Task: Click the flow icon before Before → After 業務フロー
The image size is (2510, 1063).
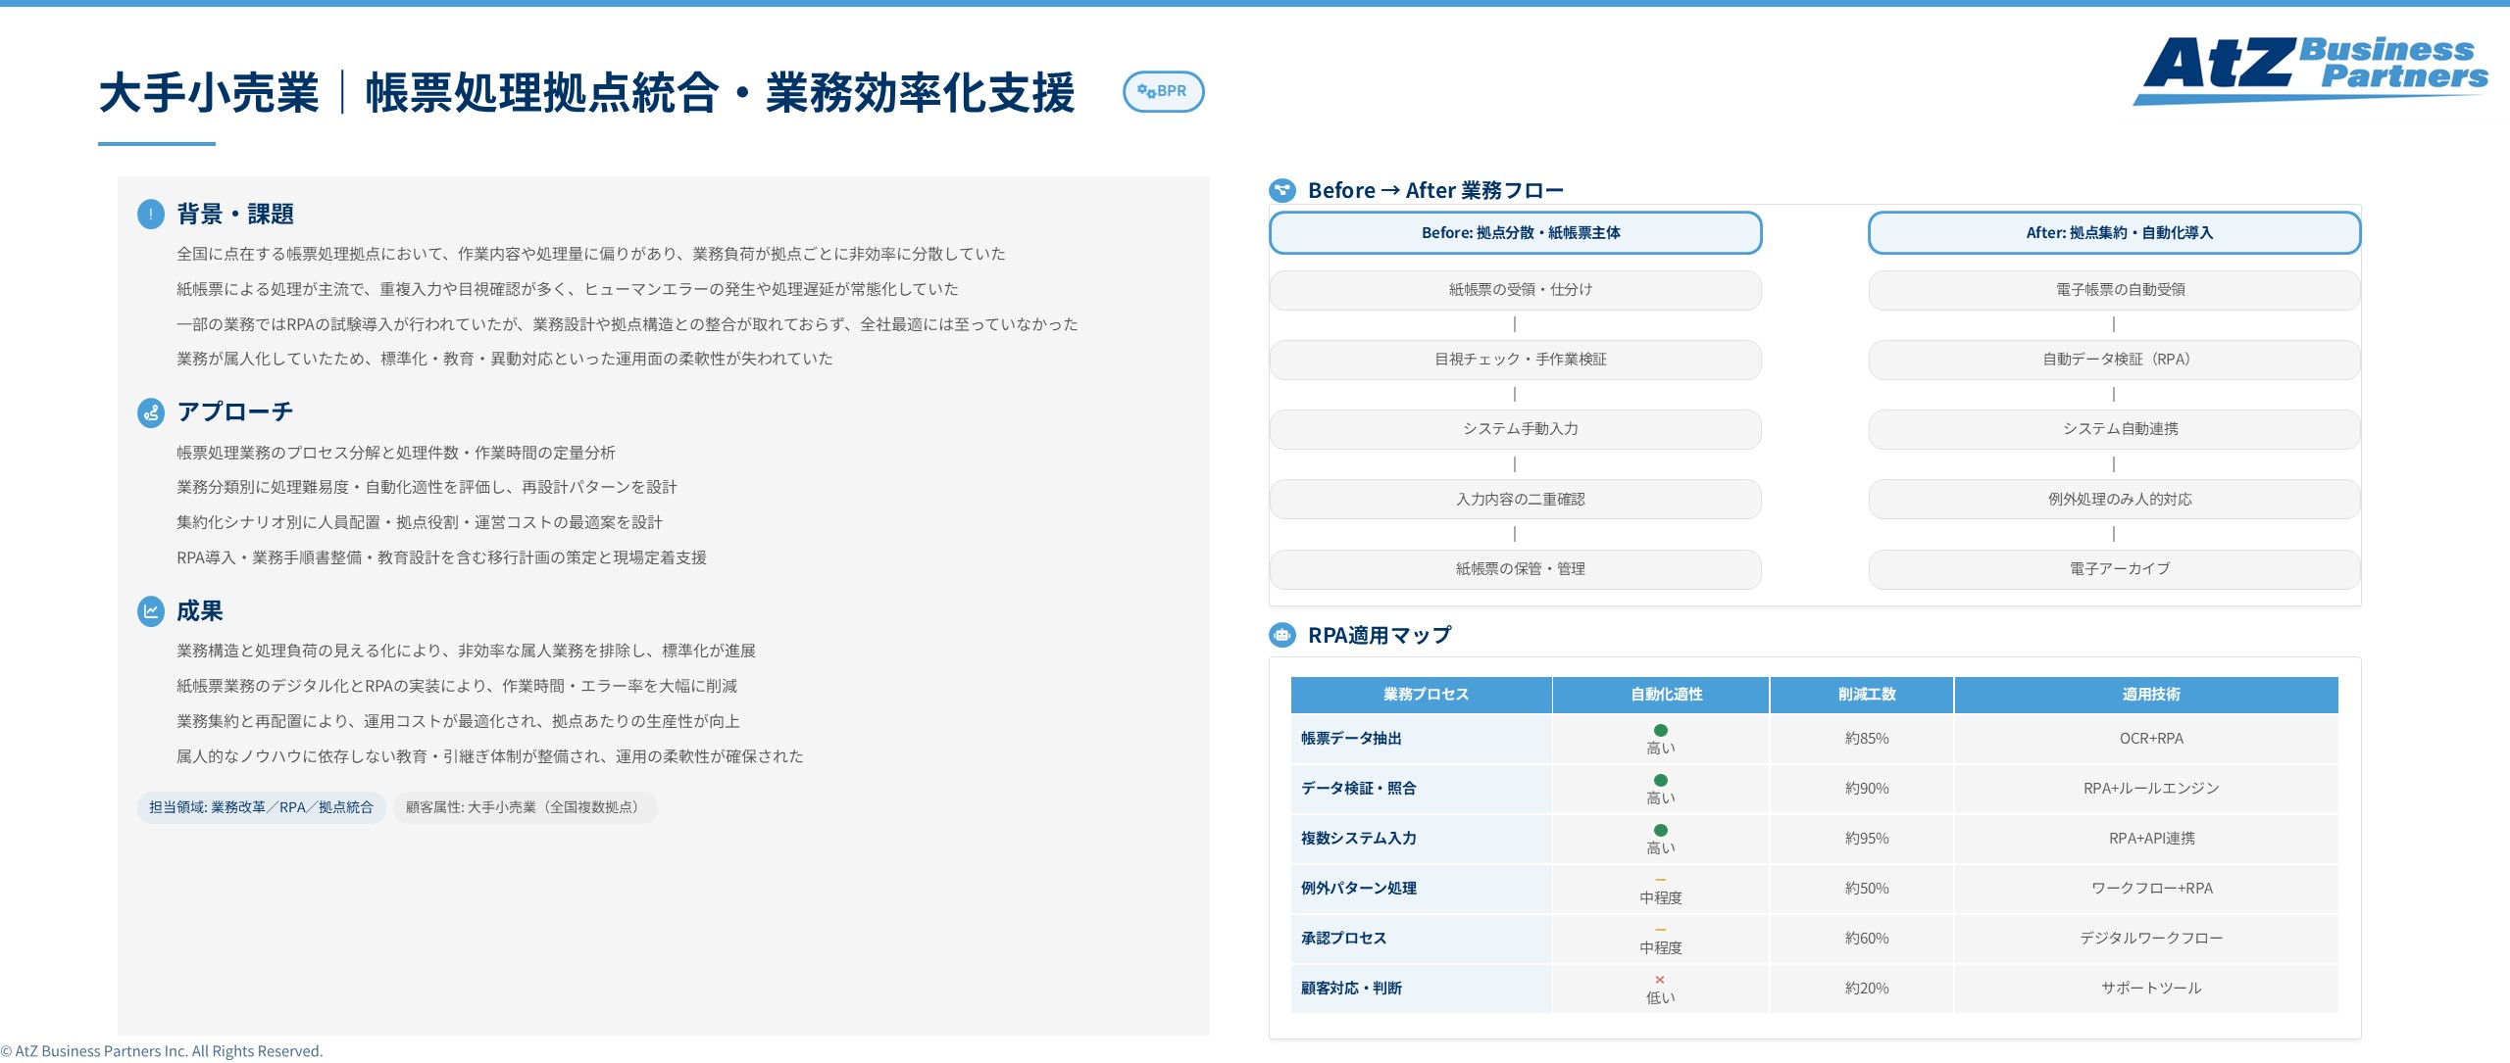Action: pyautogui.click(x=1281, y=190)
